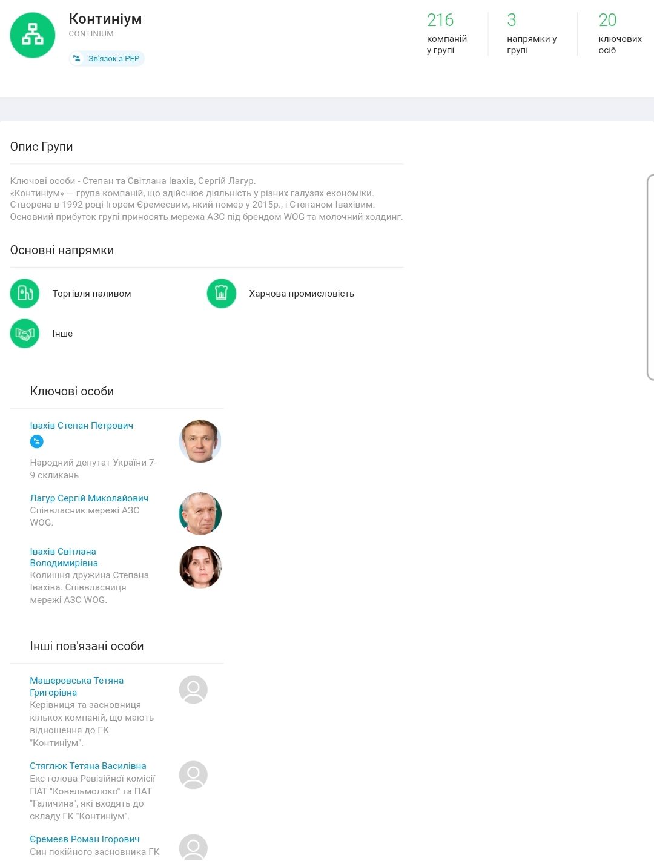Click the "Зв'язок з PEP" badge

pos(107,59)
